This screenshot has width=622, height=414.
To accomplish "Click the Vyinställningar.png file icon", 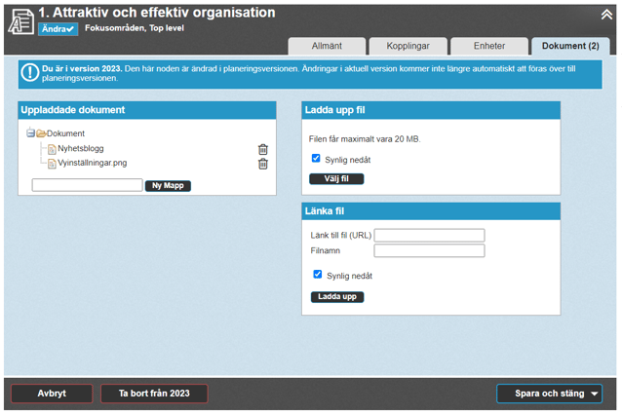I will (x=53, y=164).
